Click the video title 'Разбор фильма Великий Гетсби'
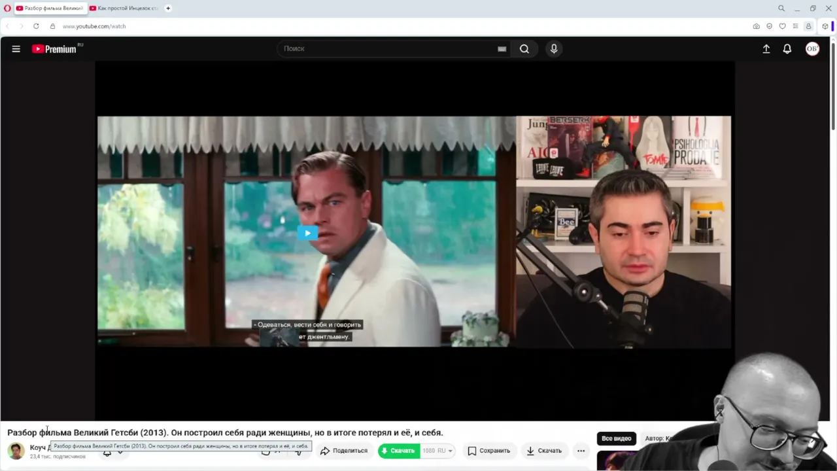Screen dimensions: 837x471 coord(225,432)
